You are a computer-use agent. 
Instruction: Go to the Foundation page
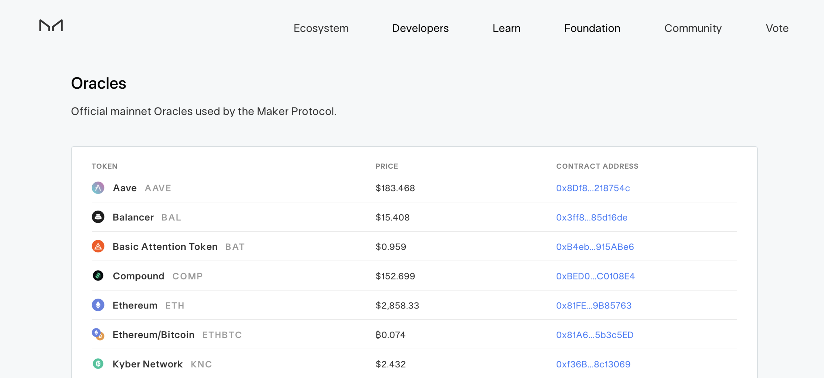click(592, 28)
